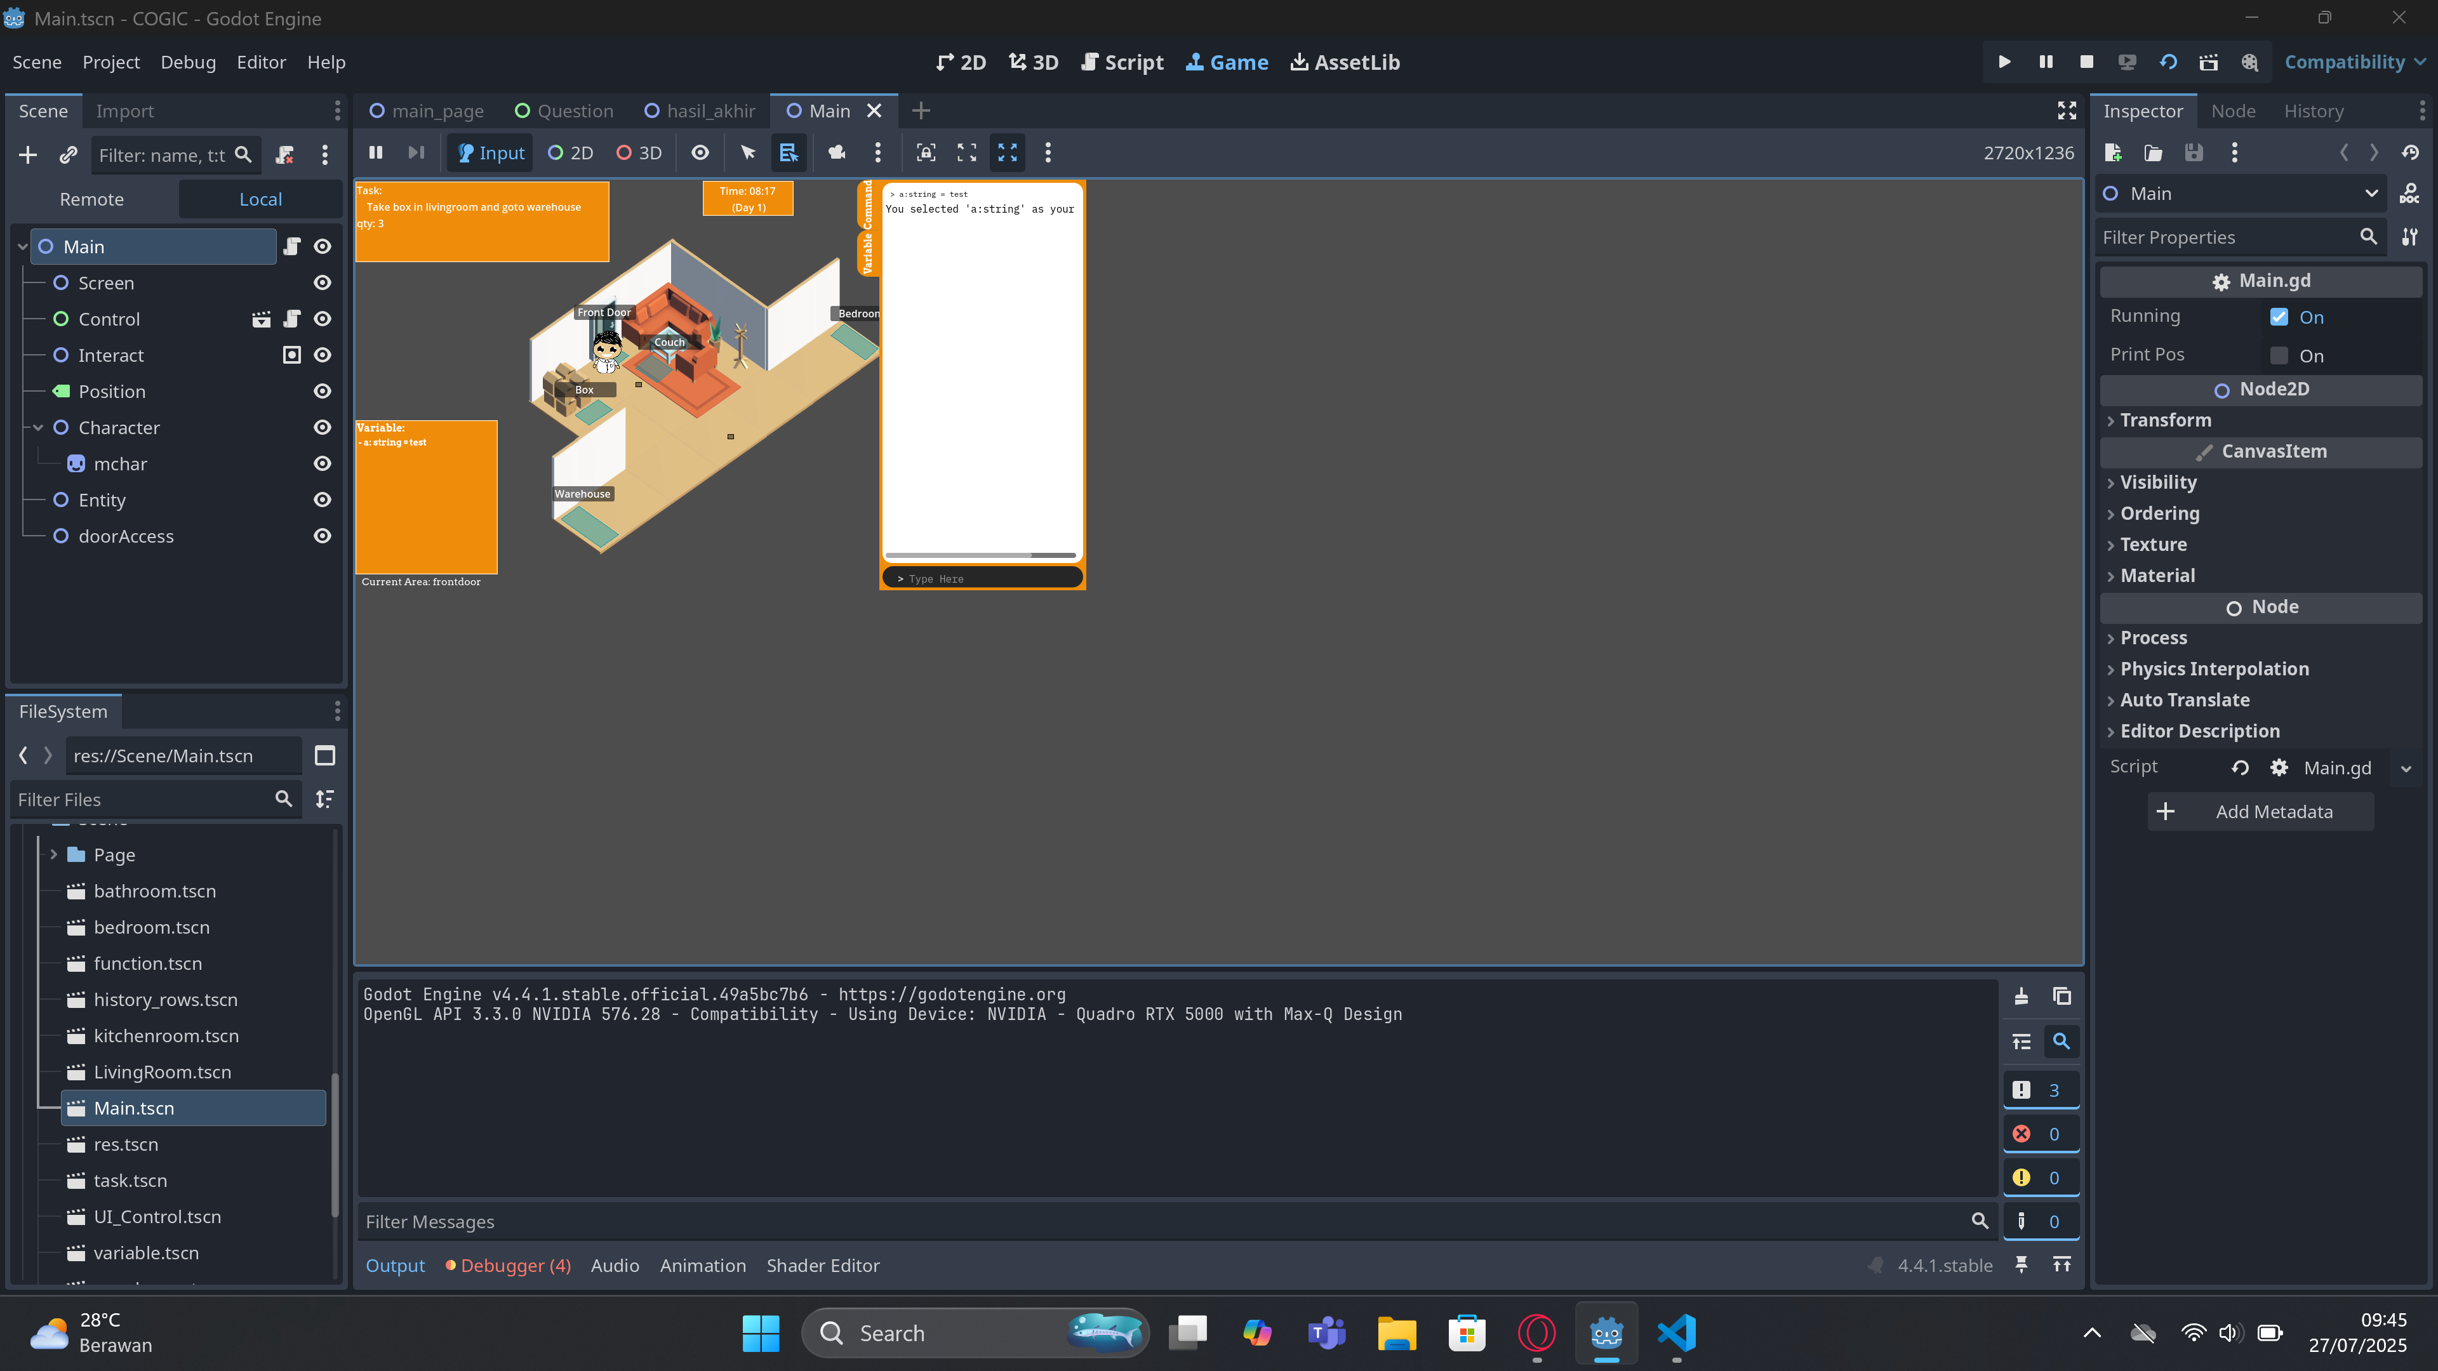Uncheck the Running property checkbox
The image size is (2438, 1371).
point(2279,317)
